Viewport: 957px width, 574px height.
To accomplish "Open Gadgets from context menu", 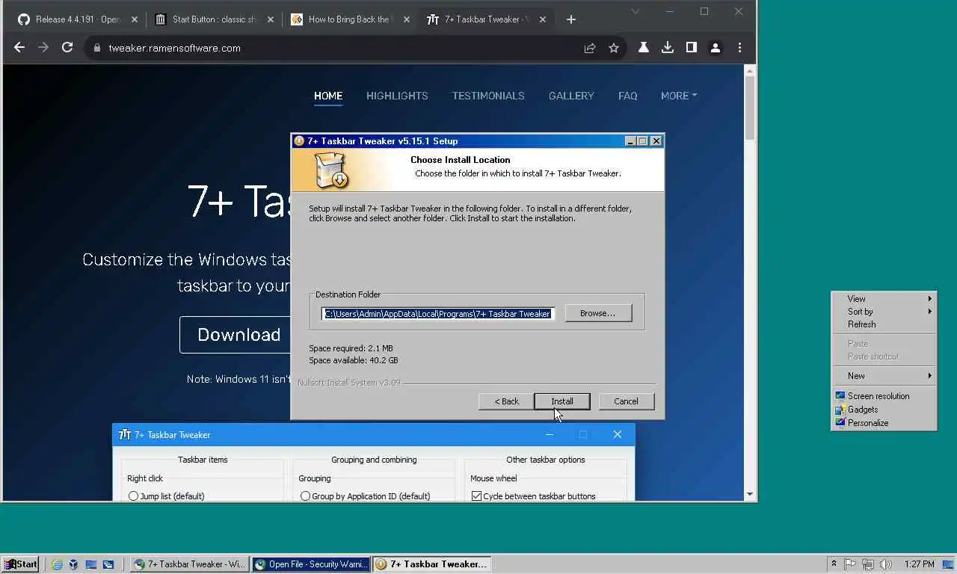I will pyautogui.click(x=884, y=410).
